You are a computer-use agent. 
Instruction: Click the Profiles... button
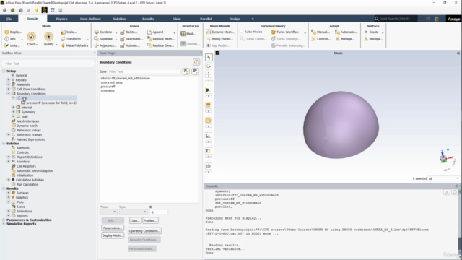tap(150, 220)
